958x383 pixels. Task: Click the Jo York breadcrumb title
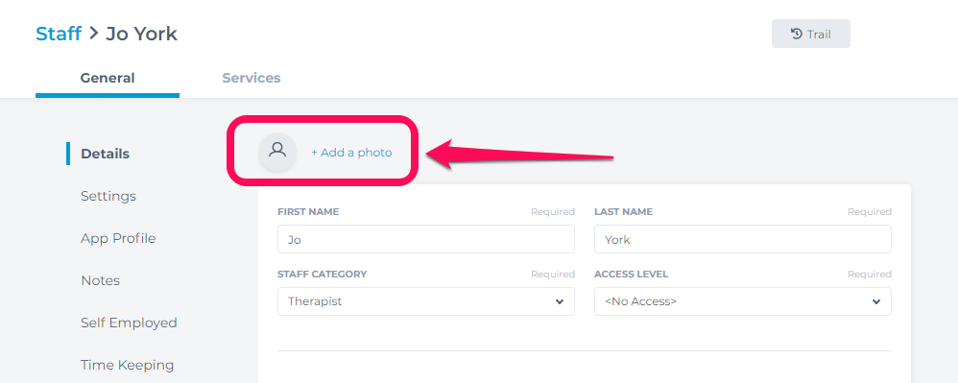pyautogui.click(x=142, y=34)
